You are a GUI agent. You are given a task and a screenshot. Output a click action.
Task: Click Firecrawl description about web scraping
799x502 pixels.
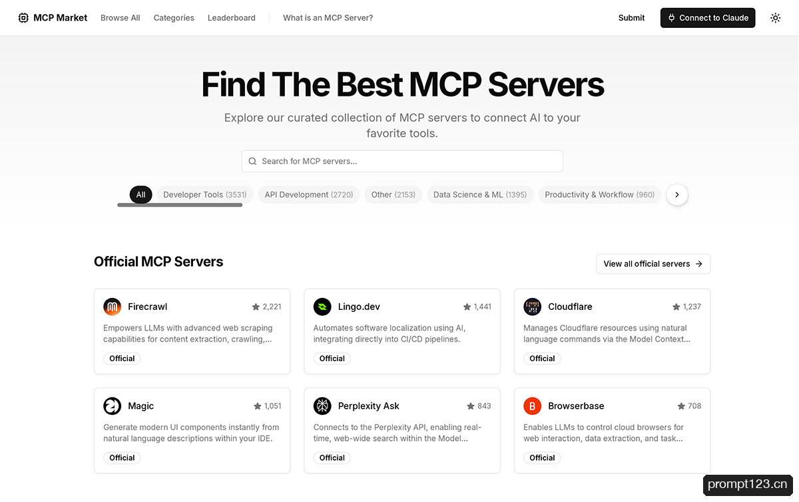[188, 334]
